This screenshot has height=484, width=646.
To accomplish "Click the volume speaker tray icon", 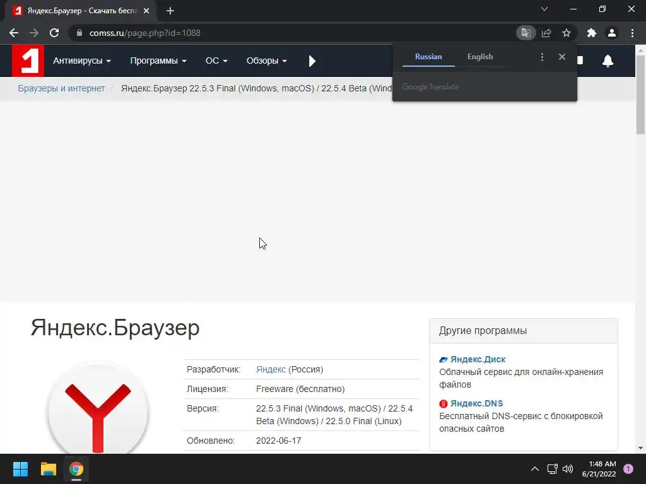I will (x=568, y=469).
